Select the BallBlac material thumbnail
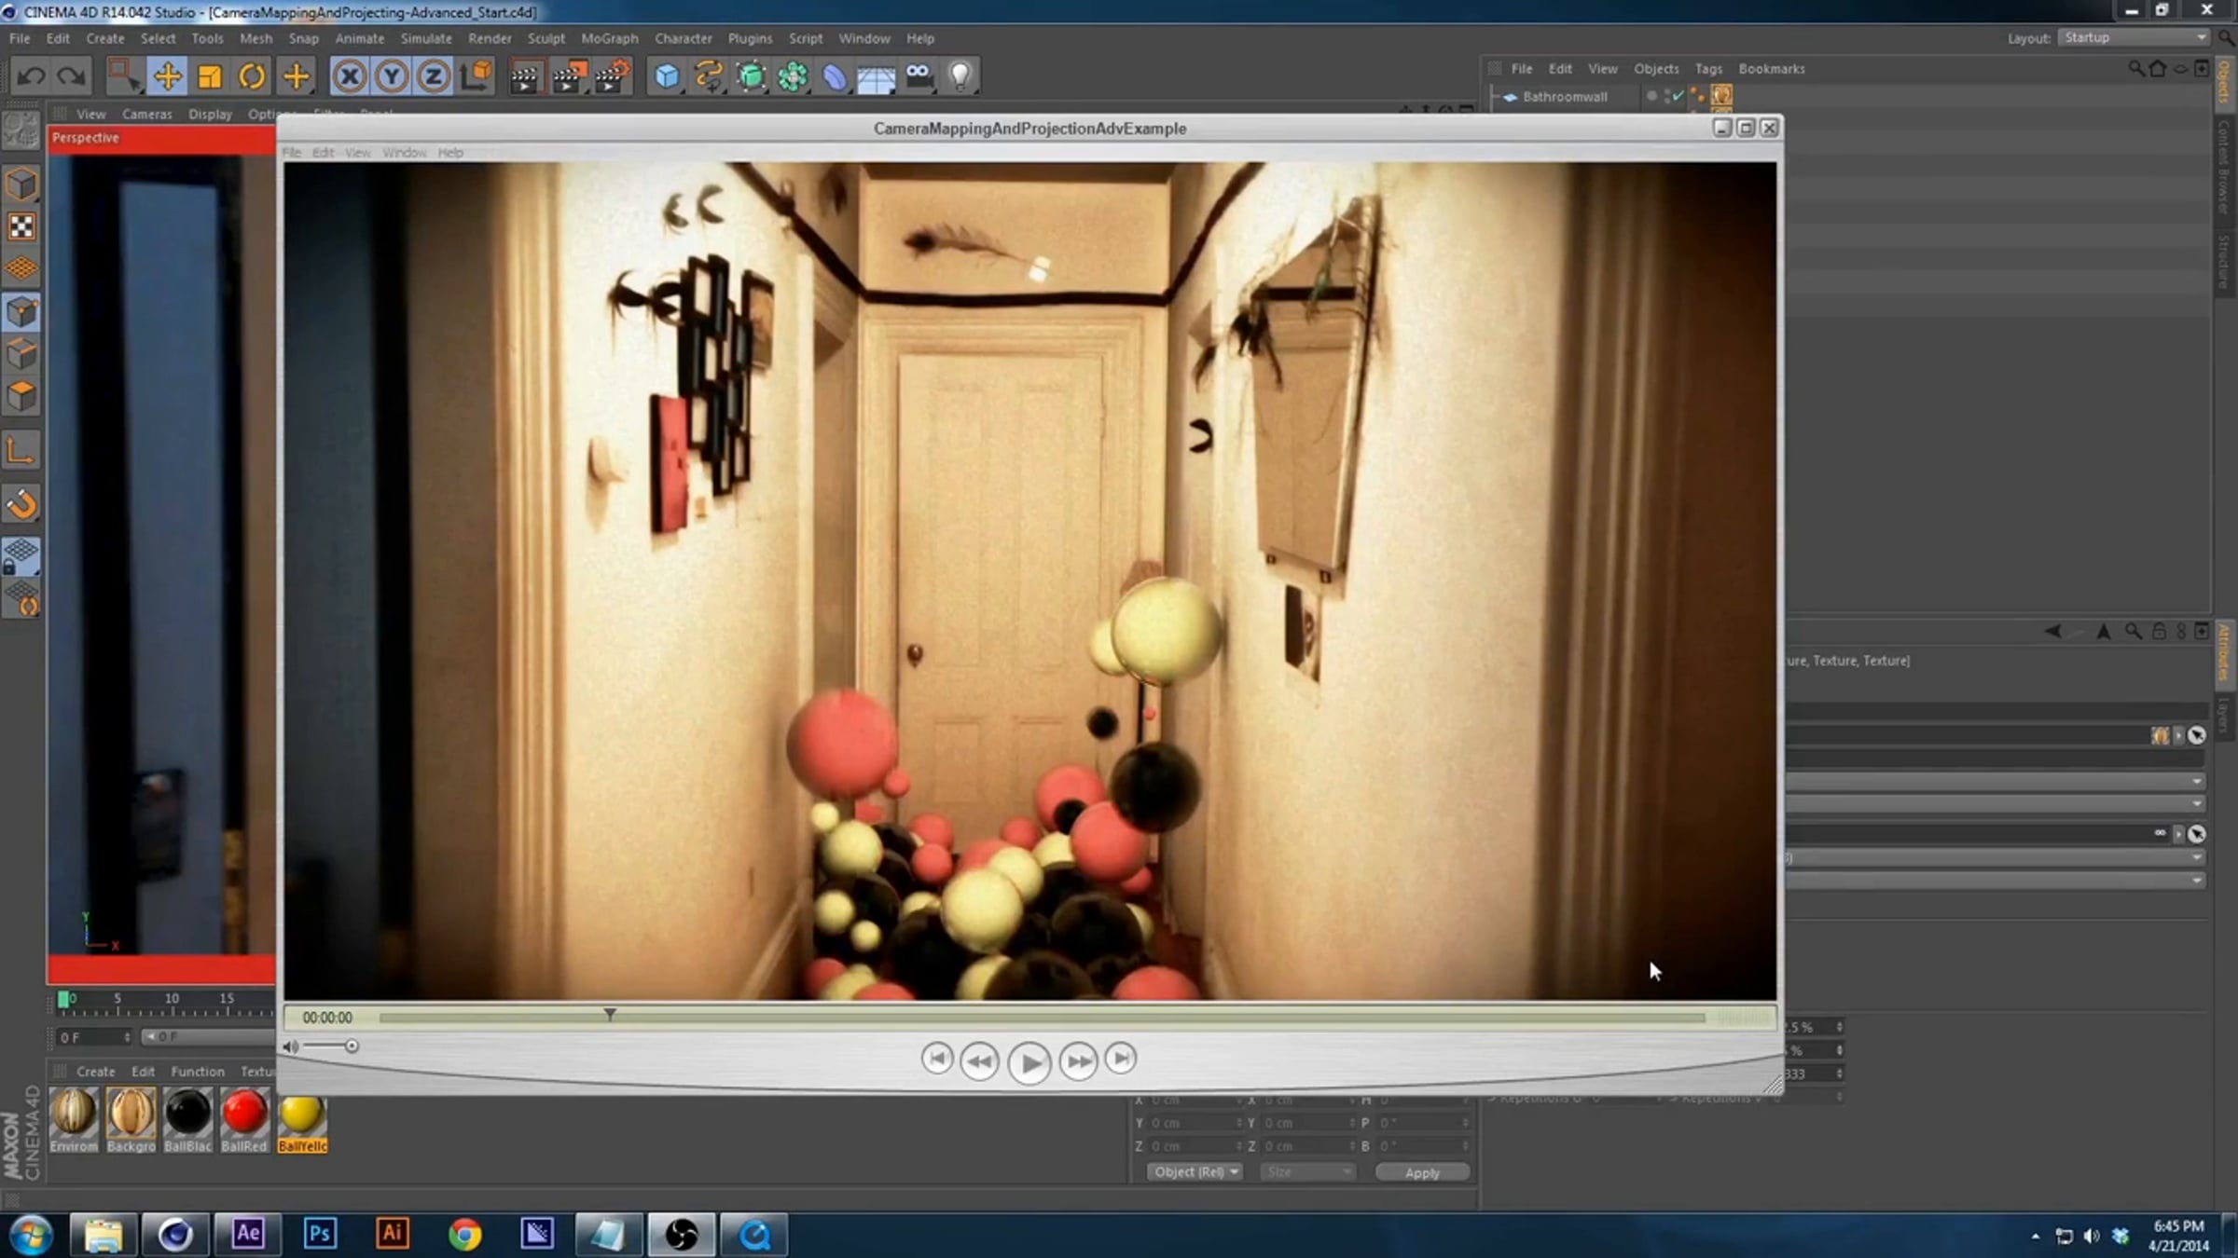Image resolution: width=2238 pixels, height=1258 pixels. coord(187,1114)
